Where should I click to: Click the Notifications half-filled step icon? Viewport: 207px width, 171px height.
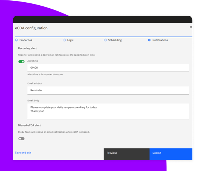(150, 40)
